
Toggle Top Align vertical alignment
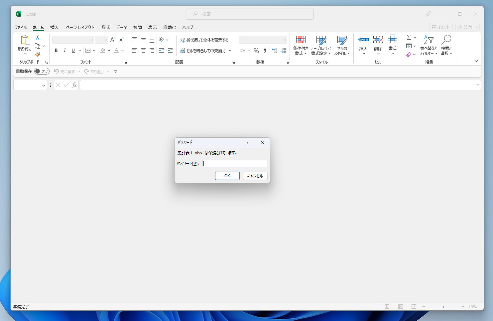[135, 40]
